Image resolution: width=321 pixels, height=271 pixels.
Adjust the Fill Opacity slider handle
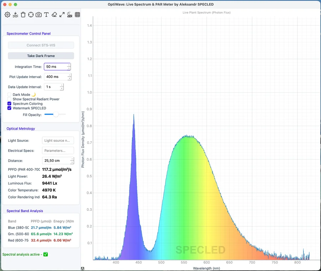(56, 114)
